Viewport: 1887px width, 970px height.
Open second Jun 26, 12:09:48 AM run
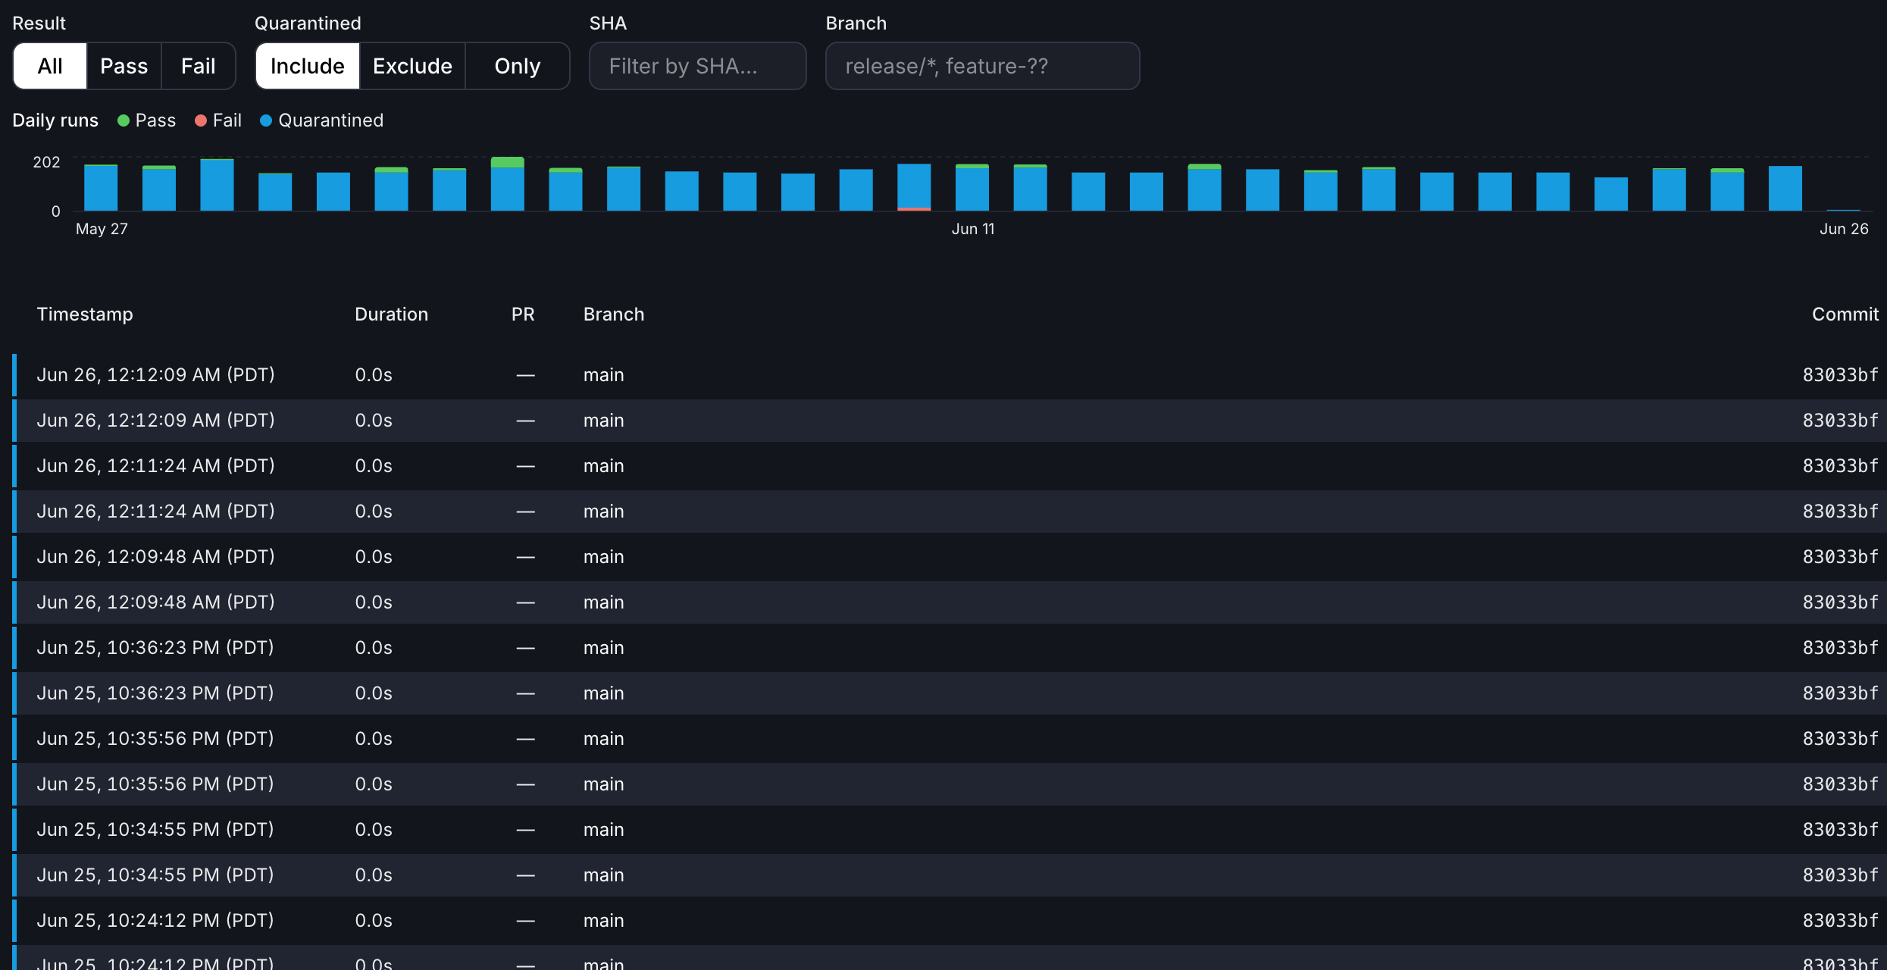pos(950,602)
